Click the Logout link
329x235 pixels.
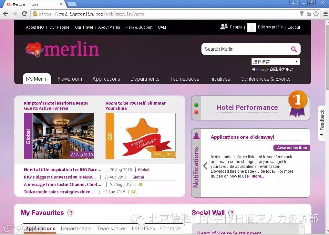point(294,27)
